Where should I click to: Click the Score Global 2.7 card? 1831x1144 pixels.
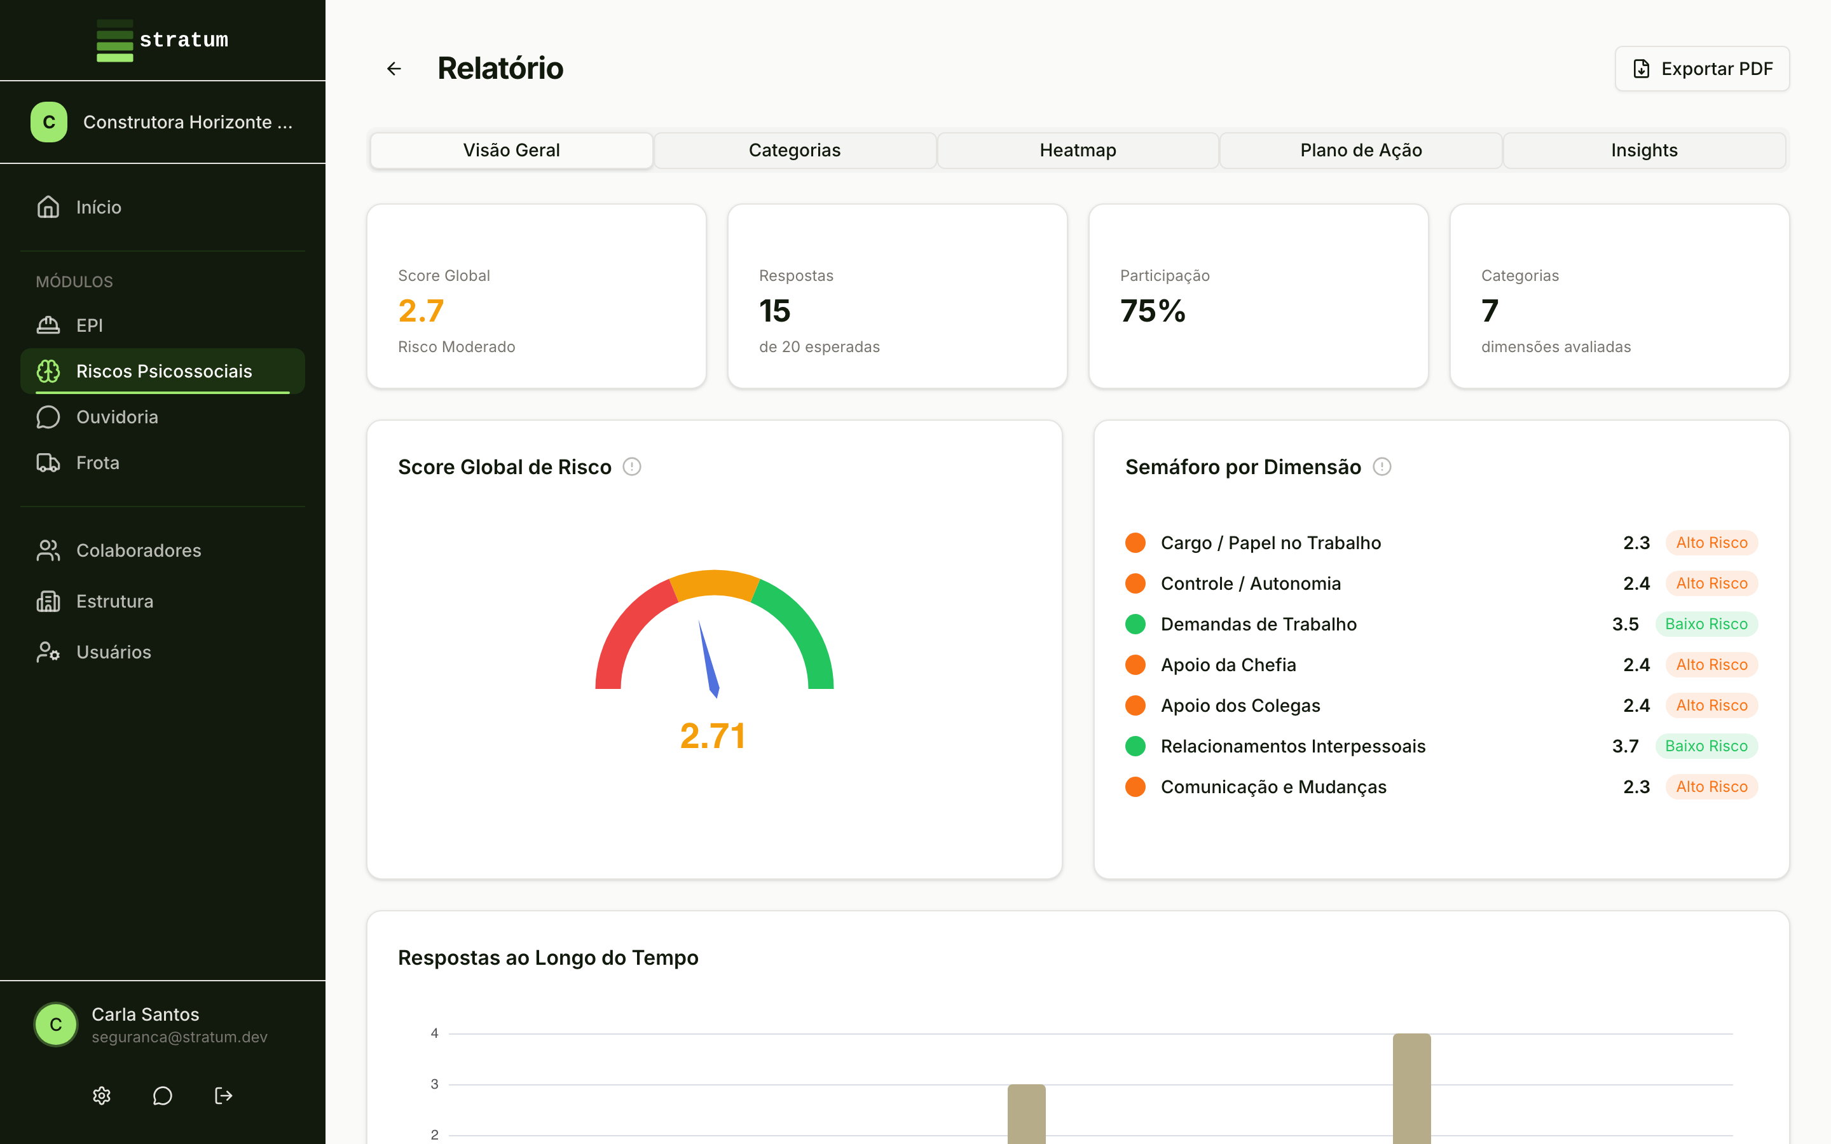(537, 296)
